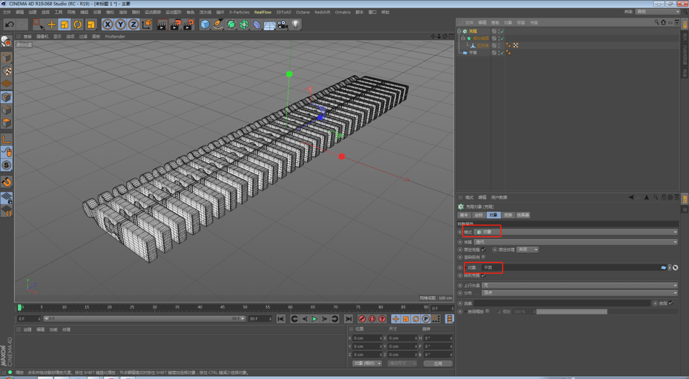Toggle the 渲染实例 checkbox
This screenshot has width=689, height=379.
click(484, 257)
